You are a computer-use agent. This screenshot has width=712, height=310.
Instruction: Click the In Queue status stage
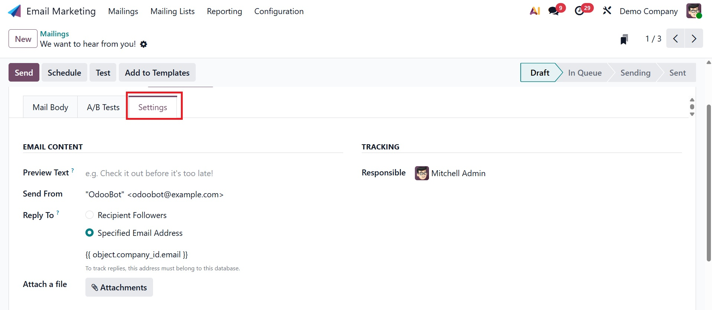point(585,73)
